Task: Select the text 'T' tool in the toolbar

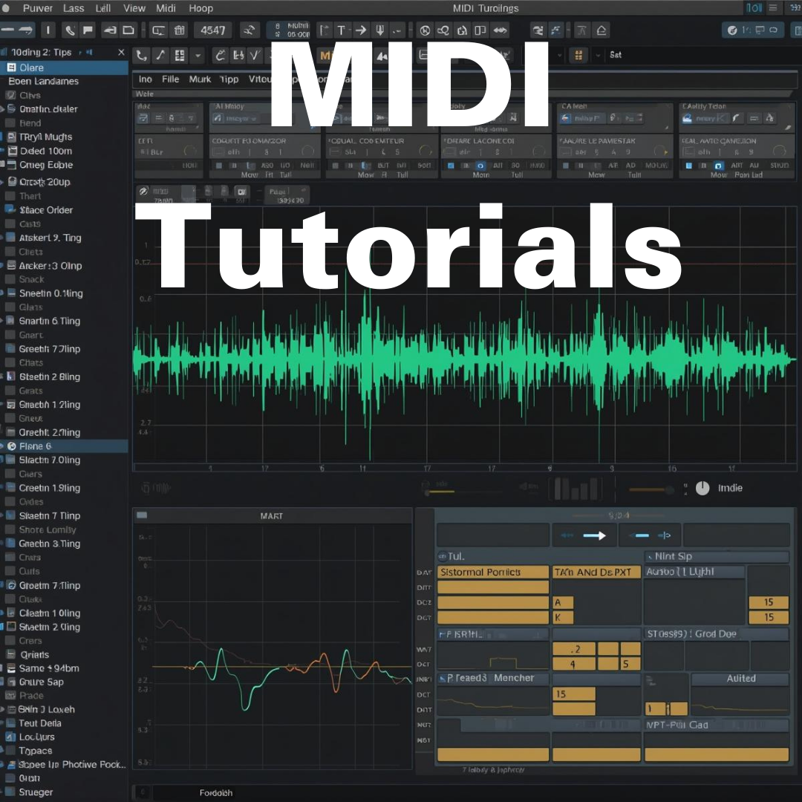Action: (x=341, y=30)
